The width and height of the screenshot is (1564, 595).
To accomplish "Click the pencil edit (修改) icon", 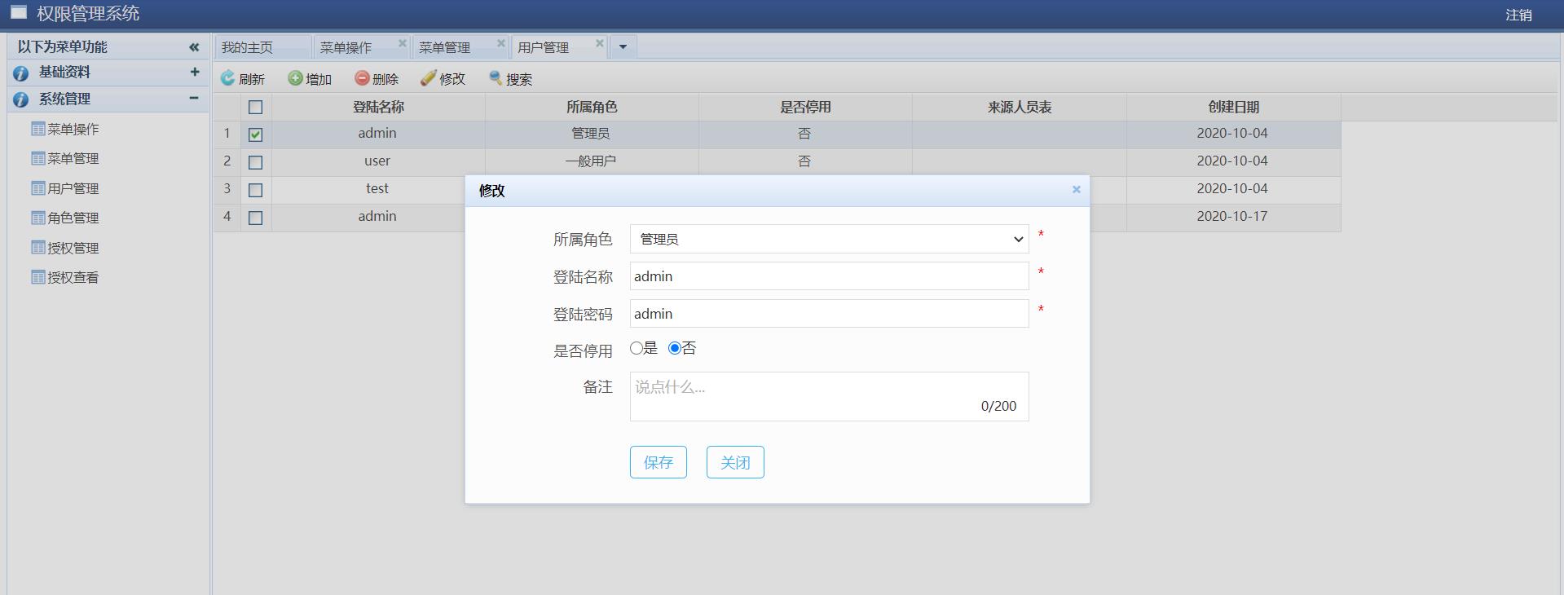I will [429, 78].
